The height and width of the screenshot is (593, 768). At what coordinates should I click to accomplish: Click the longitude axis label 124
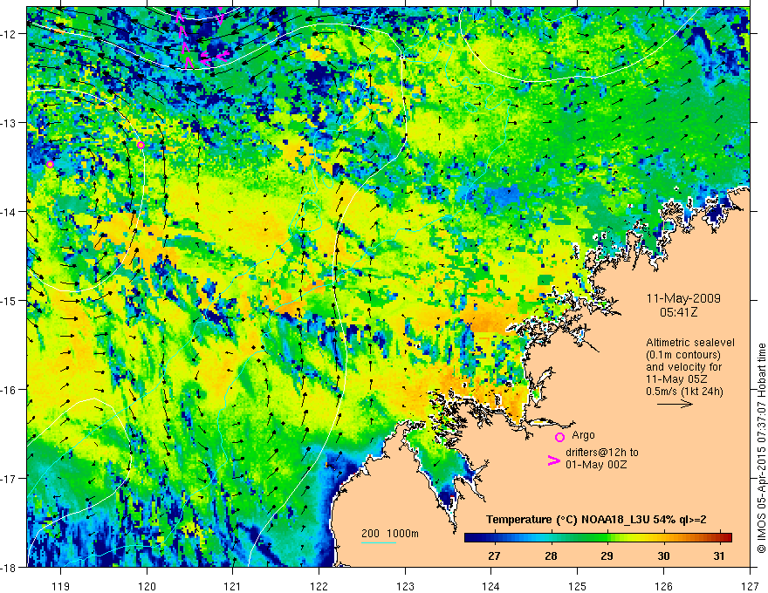491,586
